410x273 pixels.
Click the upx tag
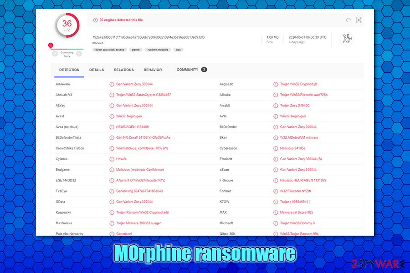click(178, 50)
